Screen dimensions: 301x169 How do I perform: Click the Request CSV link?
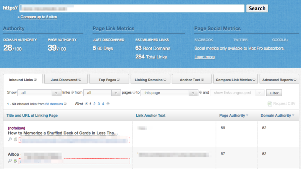click(284, 103)
